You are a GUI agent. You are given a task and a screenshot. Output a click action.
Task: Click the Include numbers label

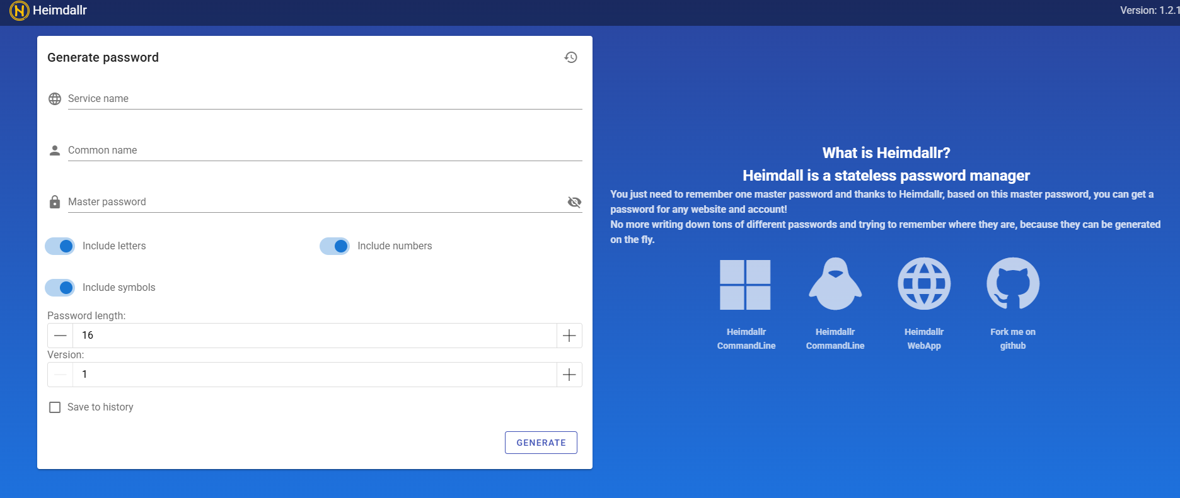click(x=395, y=246)
